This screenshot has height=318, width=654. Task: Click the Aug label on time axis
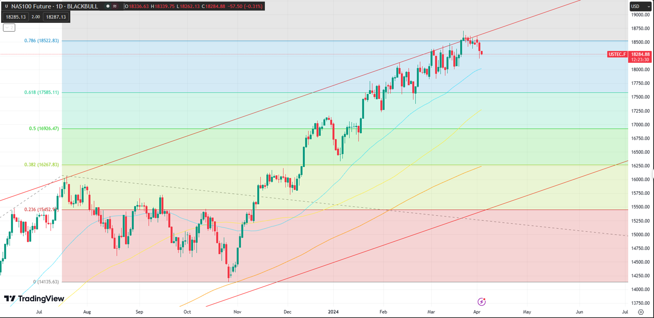[87, 312]
